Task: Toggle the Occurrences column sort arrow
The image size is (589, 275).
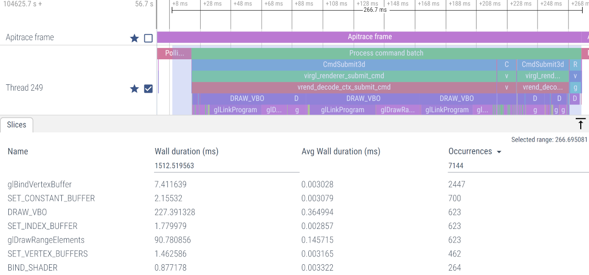Action: 499,152
